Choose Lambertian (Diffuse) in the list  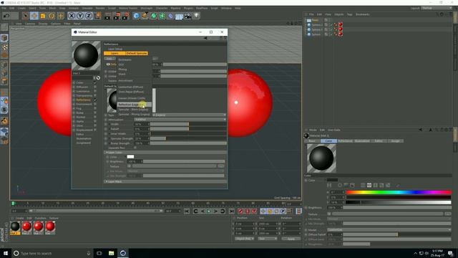130,87
